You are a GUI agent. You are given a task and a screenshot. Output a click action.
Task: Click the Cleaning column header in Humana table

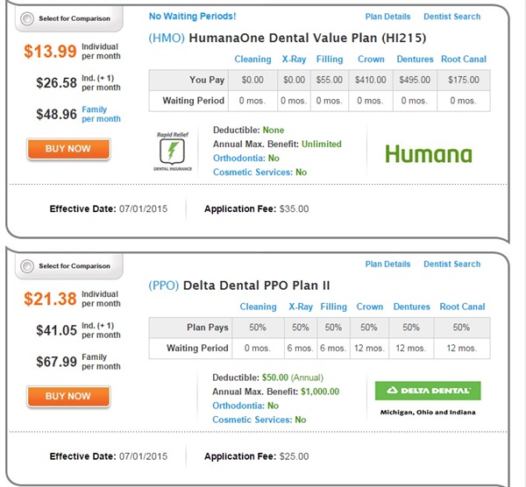coord(252,60)
